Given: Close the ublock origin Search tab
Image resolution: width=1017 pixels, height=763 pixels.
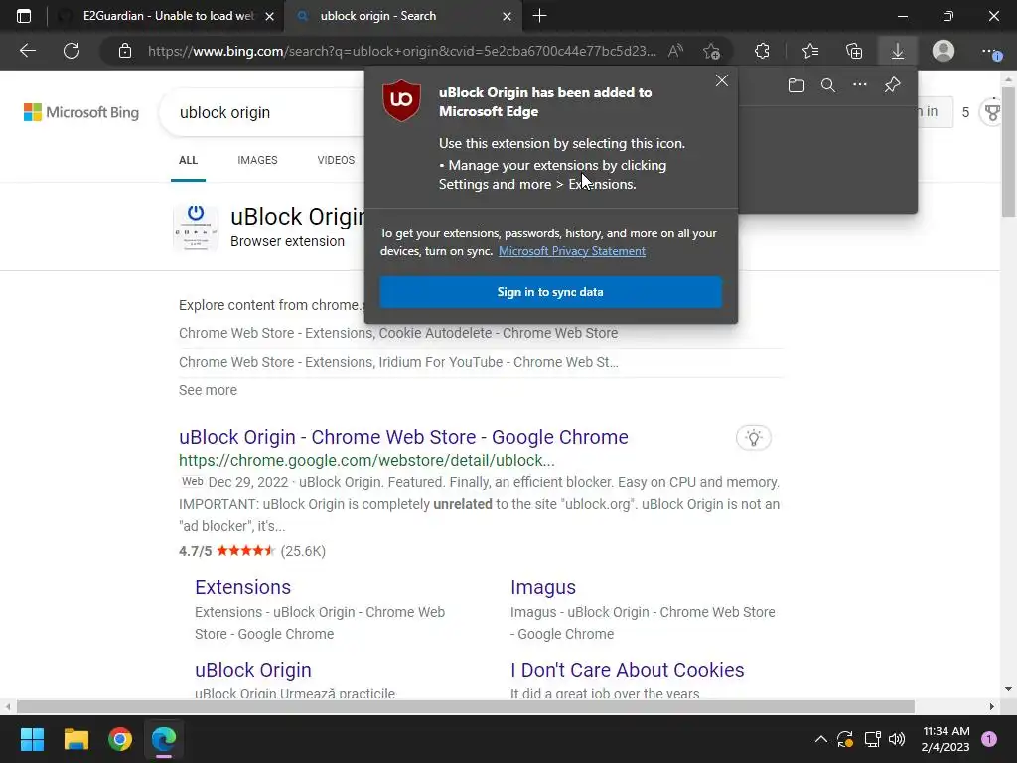Looking at the screenshot, I should pos(508,16).
